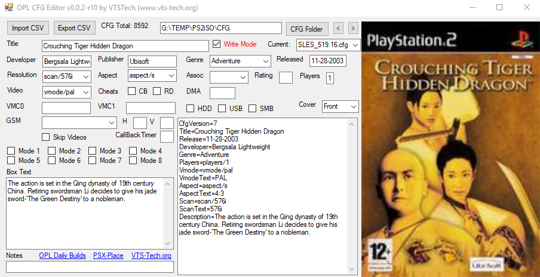
Task: Click the previous CFG arrow button
Action: [339, 28]
